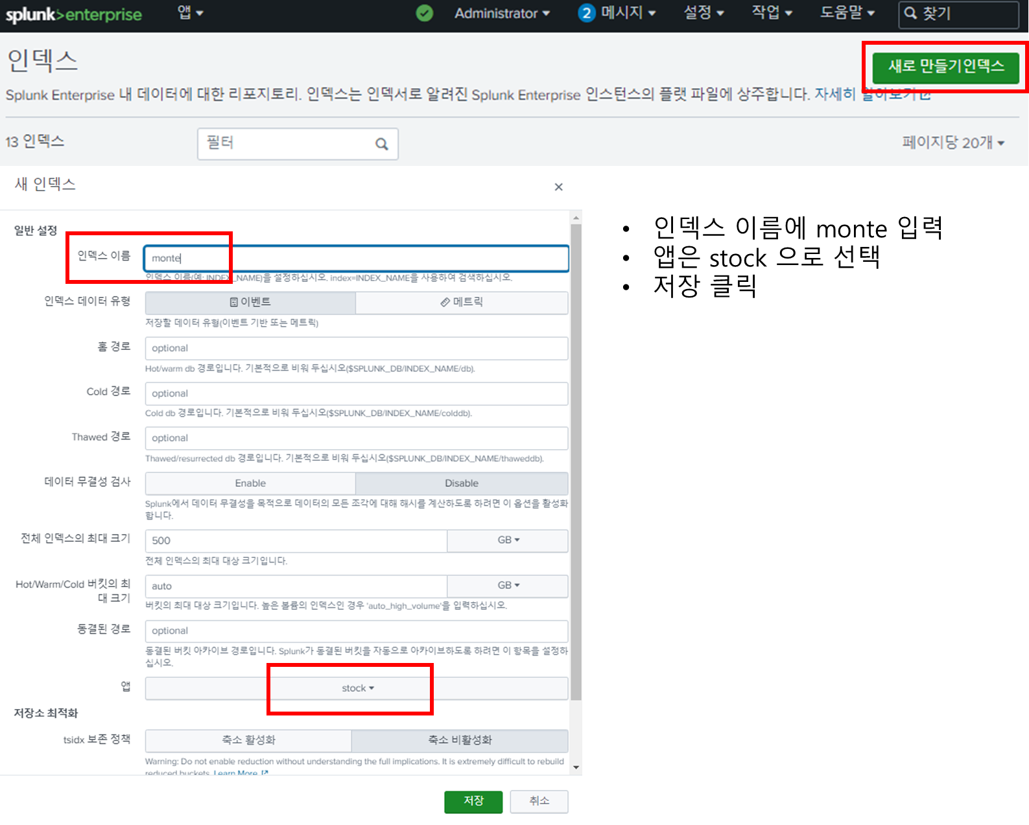This screenshot has width=1029, height=825.
Task: Click the 13 인덱스 count text
Action: click(35, 141)
